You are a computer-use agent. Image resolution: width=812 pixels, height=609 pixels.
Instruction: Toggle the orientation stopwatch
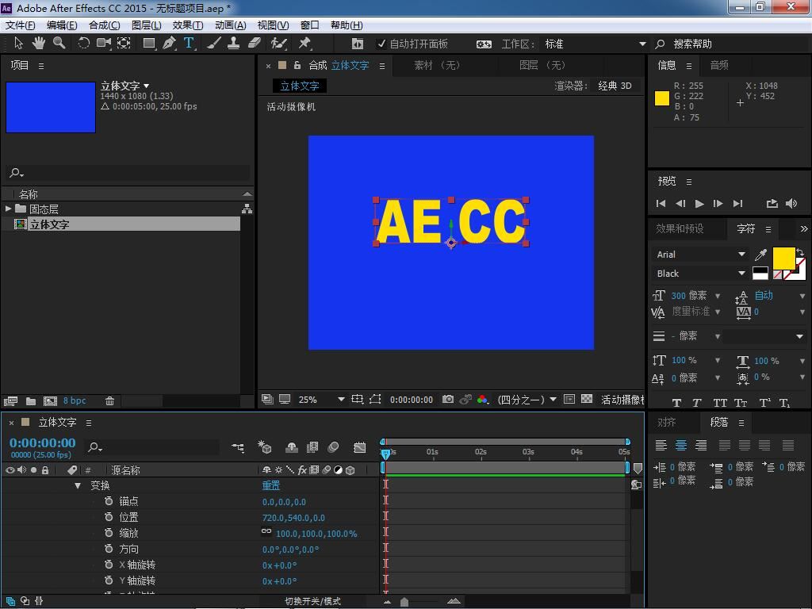point(109,549)
